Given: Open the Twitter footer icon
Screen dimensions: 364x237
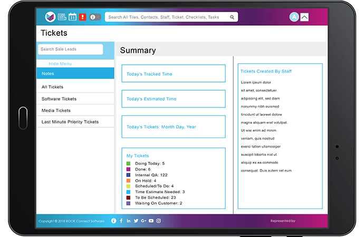Looking at the screenshot, I should pos(136,221).
